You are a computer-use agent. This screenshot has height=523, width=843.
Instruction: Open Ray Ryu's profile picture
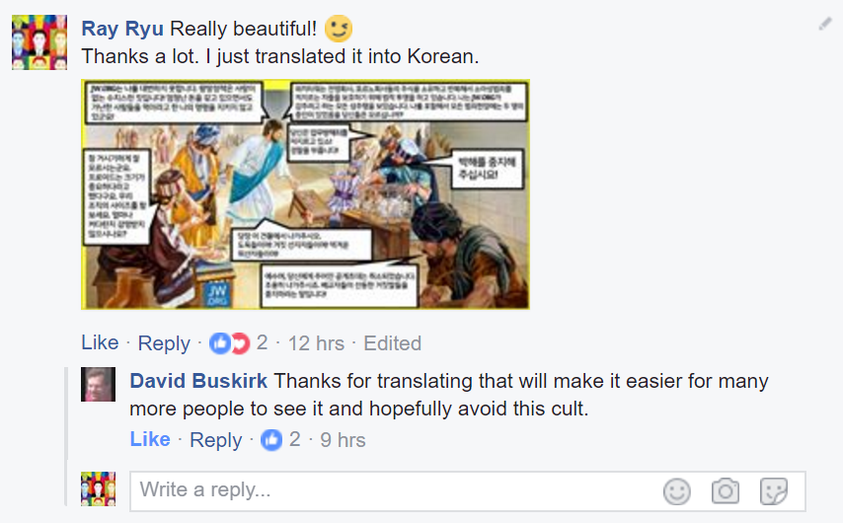(x=39, y=42)
